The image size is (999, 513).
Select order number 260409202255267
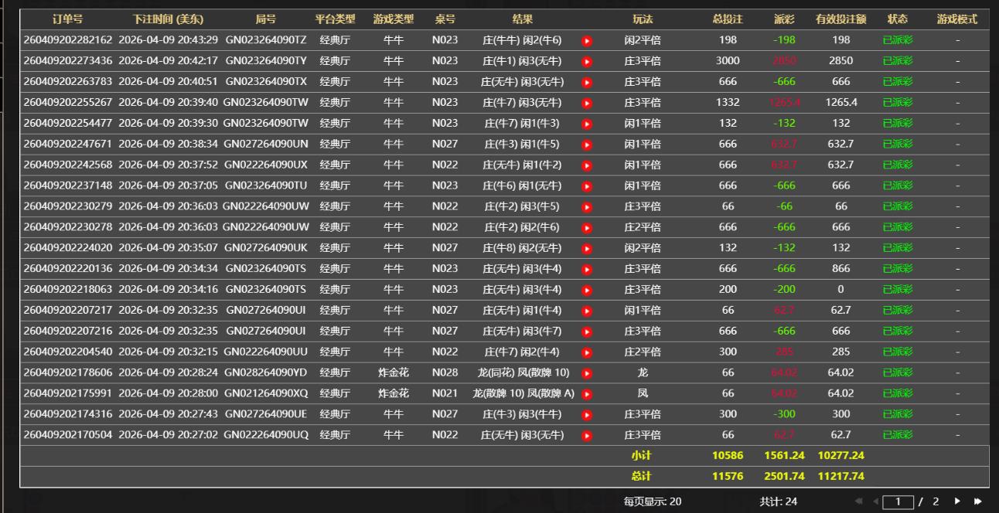pyautogui.click(x=67, y=103)
